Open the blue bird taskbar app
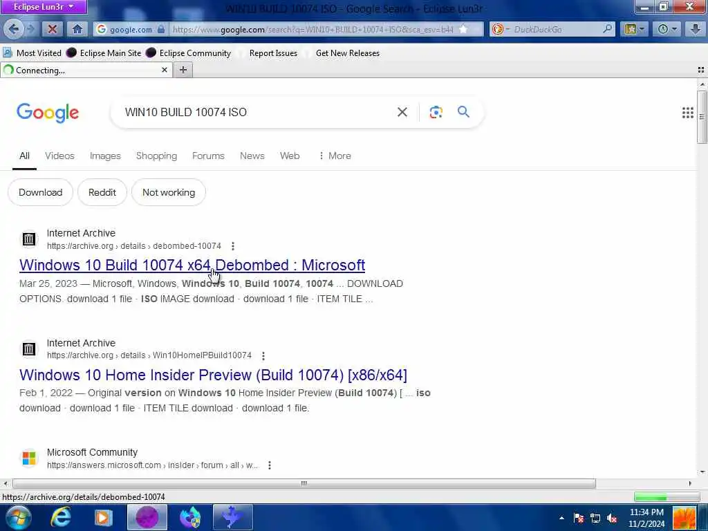Viewport: 708px width, 531px height. click(233, 517)
